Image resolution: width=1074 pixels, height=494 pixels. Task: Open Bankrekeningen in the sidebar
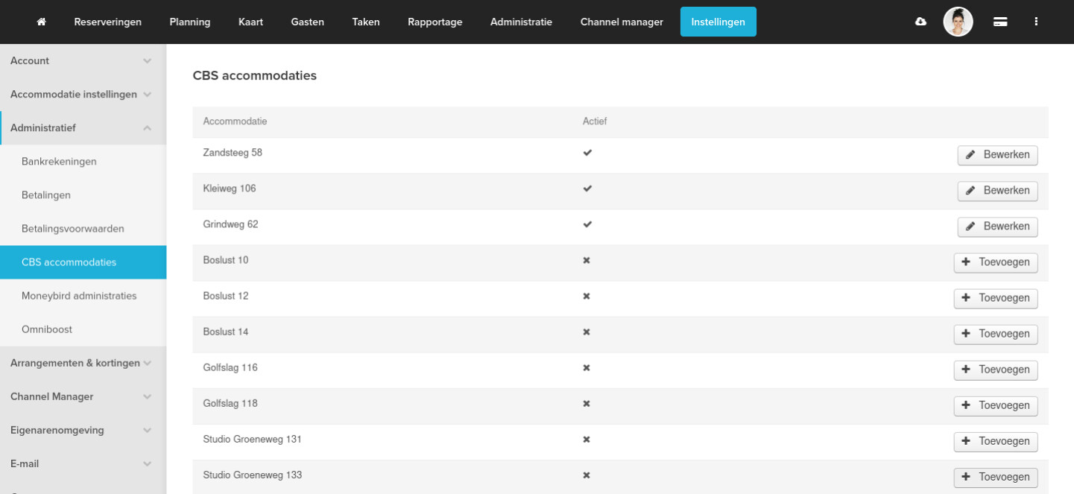[x=59, y=162]
